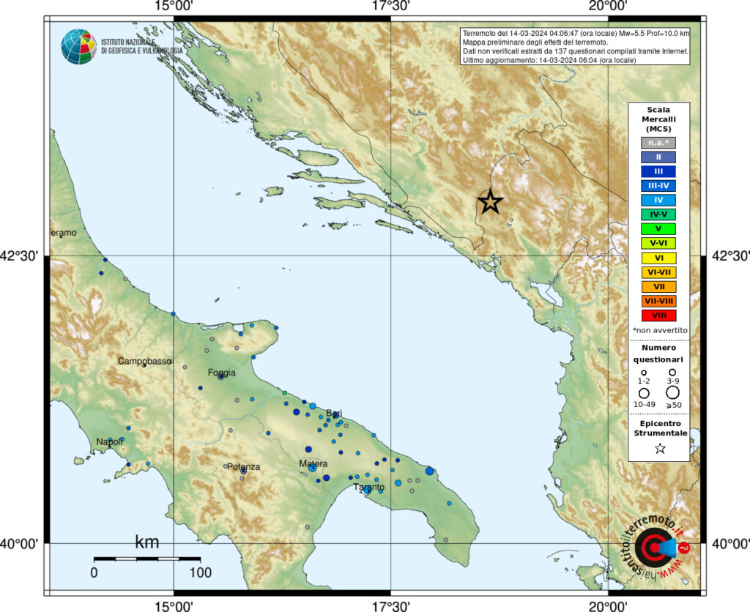Select the epicenter star symbol on the map
Viewport: 750px width, 612px height.
click(490, 203)
